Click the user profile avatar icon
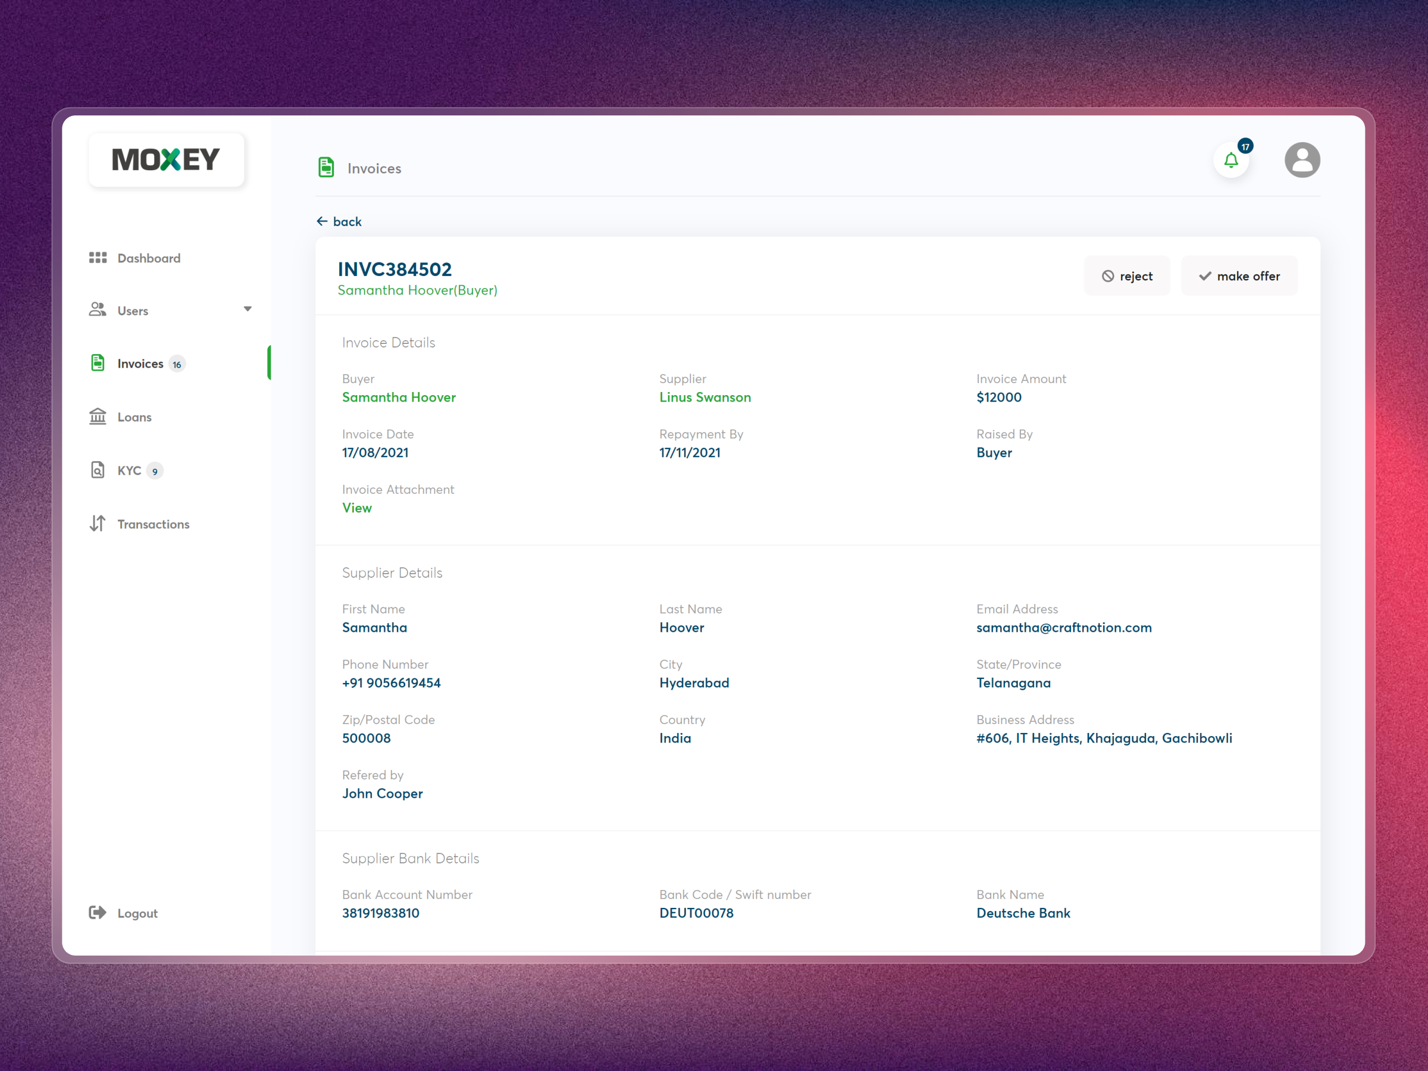This screenshot has width=1428, height=1071. 1302,159
